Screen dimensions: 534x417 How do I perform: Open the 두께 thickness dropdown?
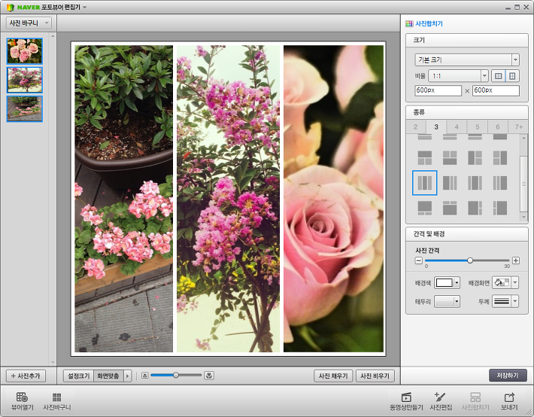pos(515,301)
